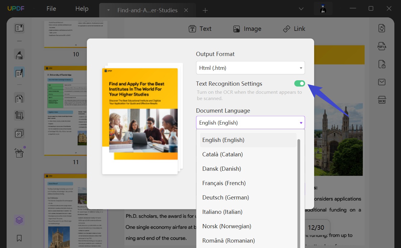Open the Organize Pages tool in sidebar
401x248 pixels.
point(19,98)
